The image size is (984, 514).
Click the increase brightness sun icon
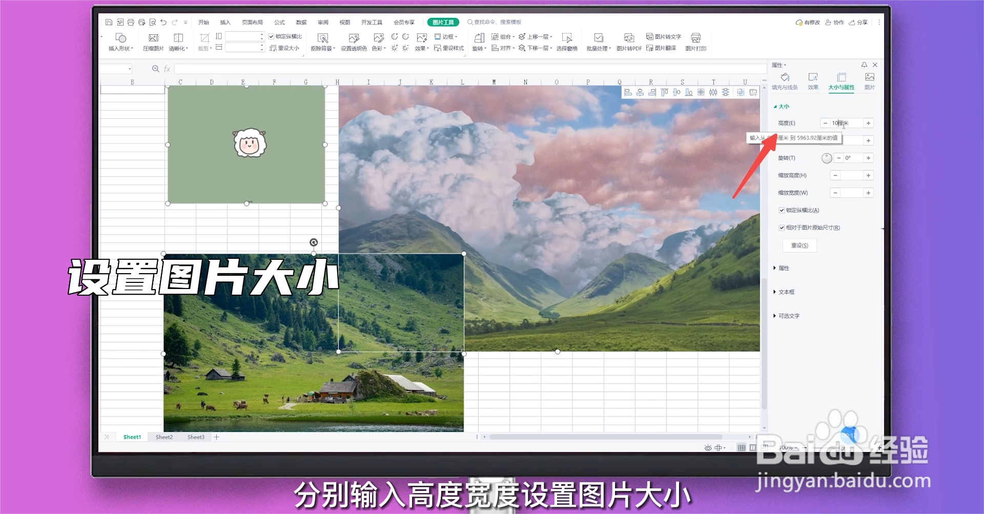pos(395,48)
